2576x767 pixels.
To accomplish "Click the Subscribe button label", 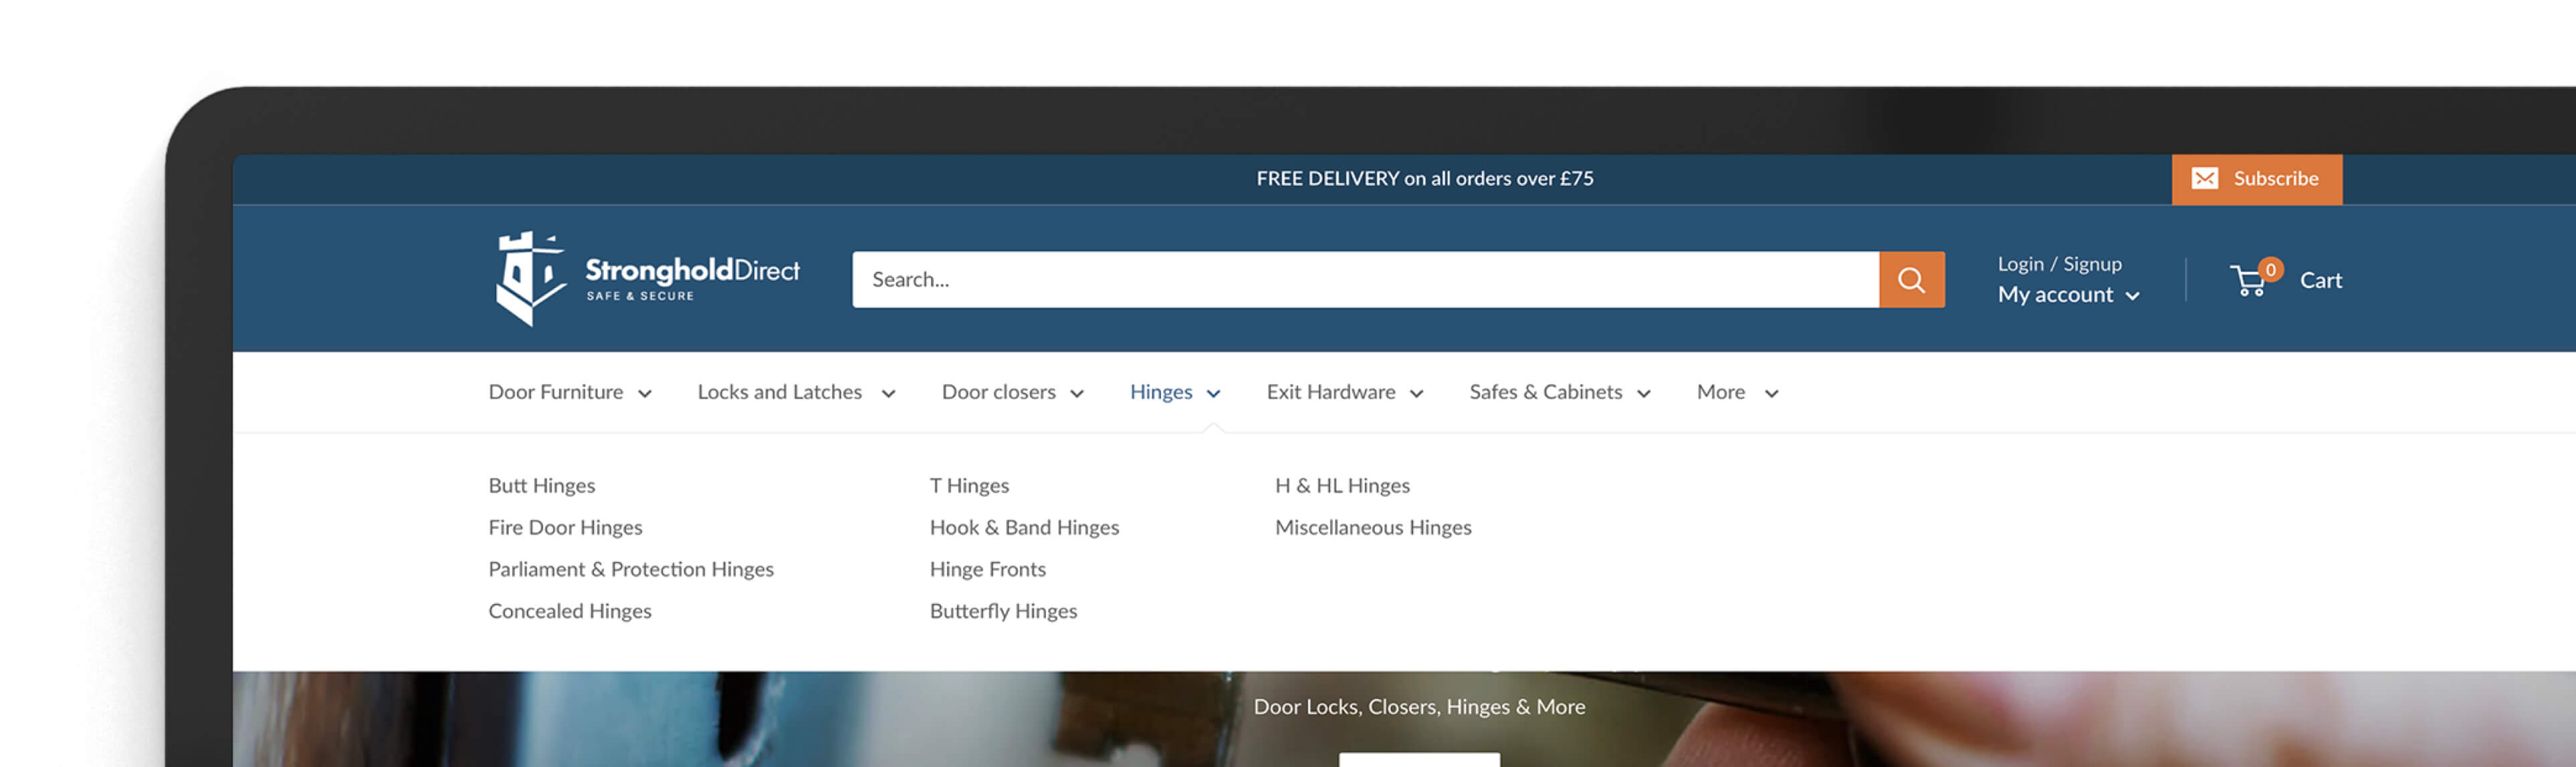I will pyautogui.click(x=2275, y=179).
